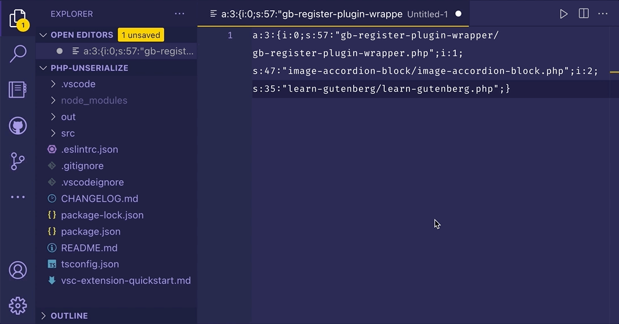Image resolution: width=619 pixels, height=324 pixels.
Task: Click the package.json braces icon
Action: pos(52,232)
